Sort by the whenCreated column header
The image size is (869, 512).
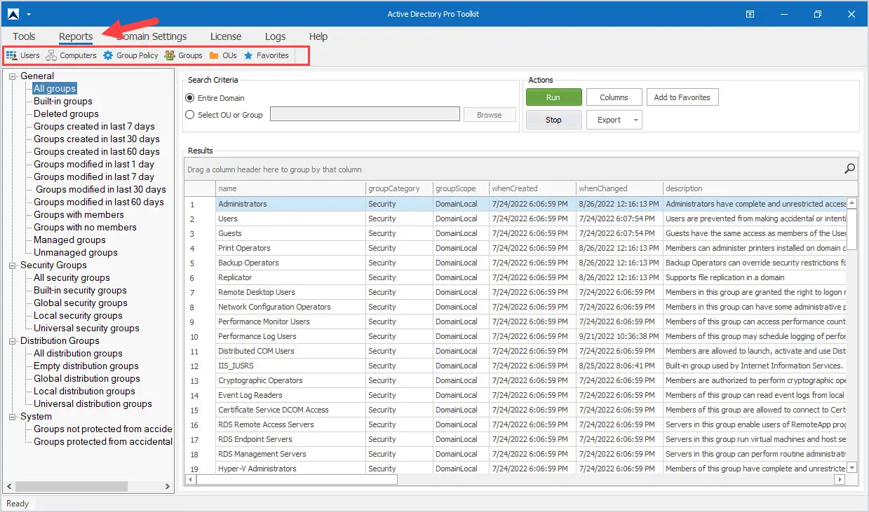(x=532, y=188)
